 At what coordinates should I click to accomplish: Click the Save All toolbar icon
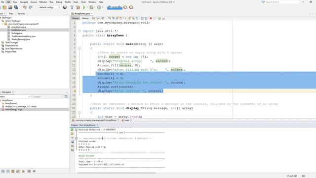[x=16, y=7]
